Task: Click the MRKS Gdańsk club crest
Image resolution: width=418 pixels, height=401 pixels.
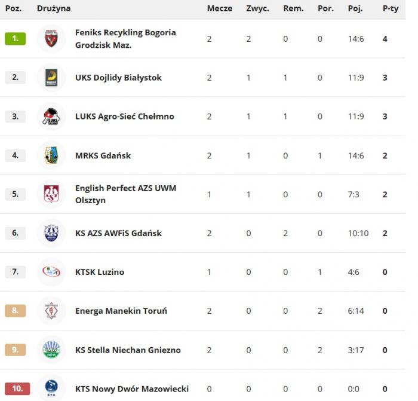Action: [x=51, y=155]
